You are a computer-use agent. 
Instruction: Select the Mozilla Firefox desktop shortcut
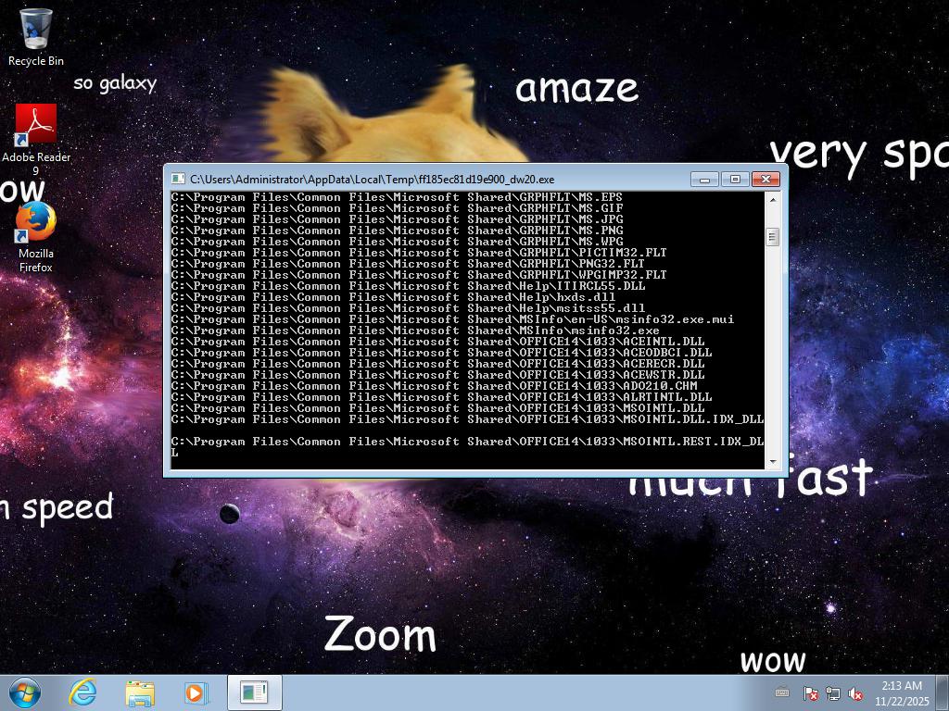[x=36, y=224]
